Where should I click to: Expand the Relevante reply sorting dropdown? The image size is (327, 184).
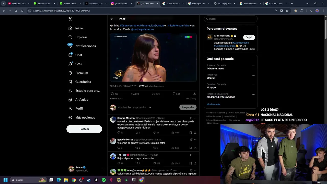coord(116,99)
